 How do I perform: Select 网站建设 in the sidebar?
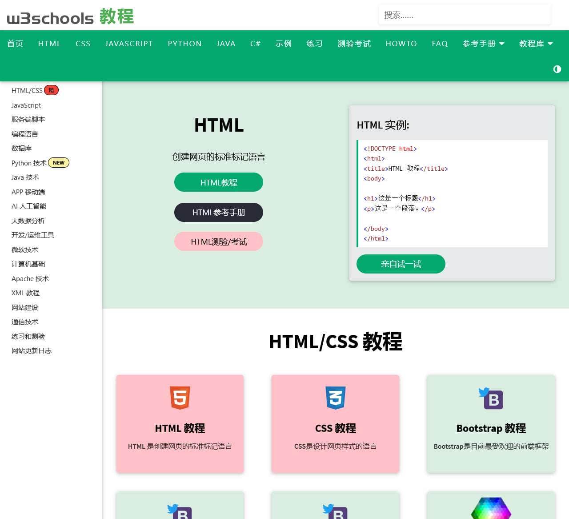(25, 307)
